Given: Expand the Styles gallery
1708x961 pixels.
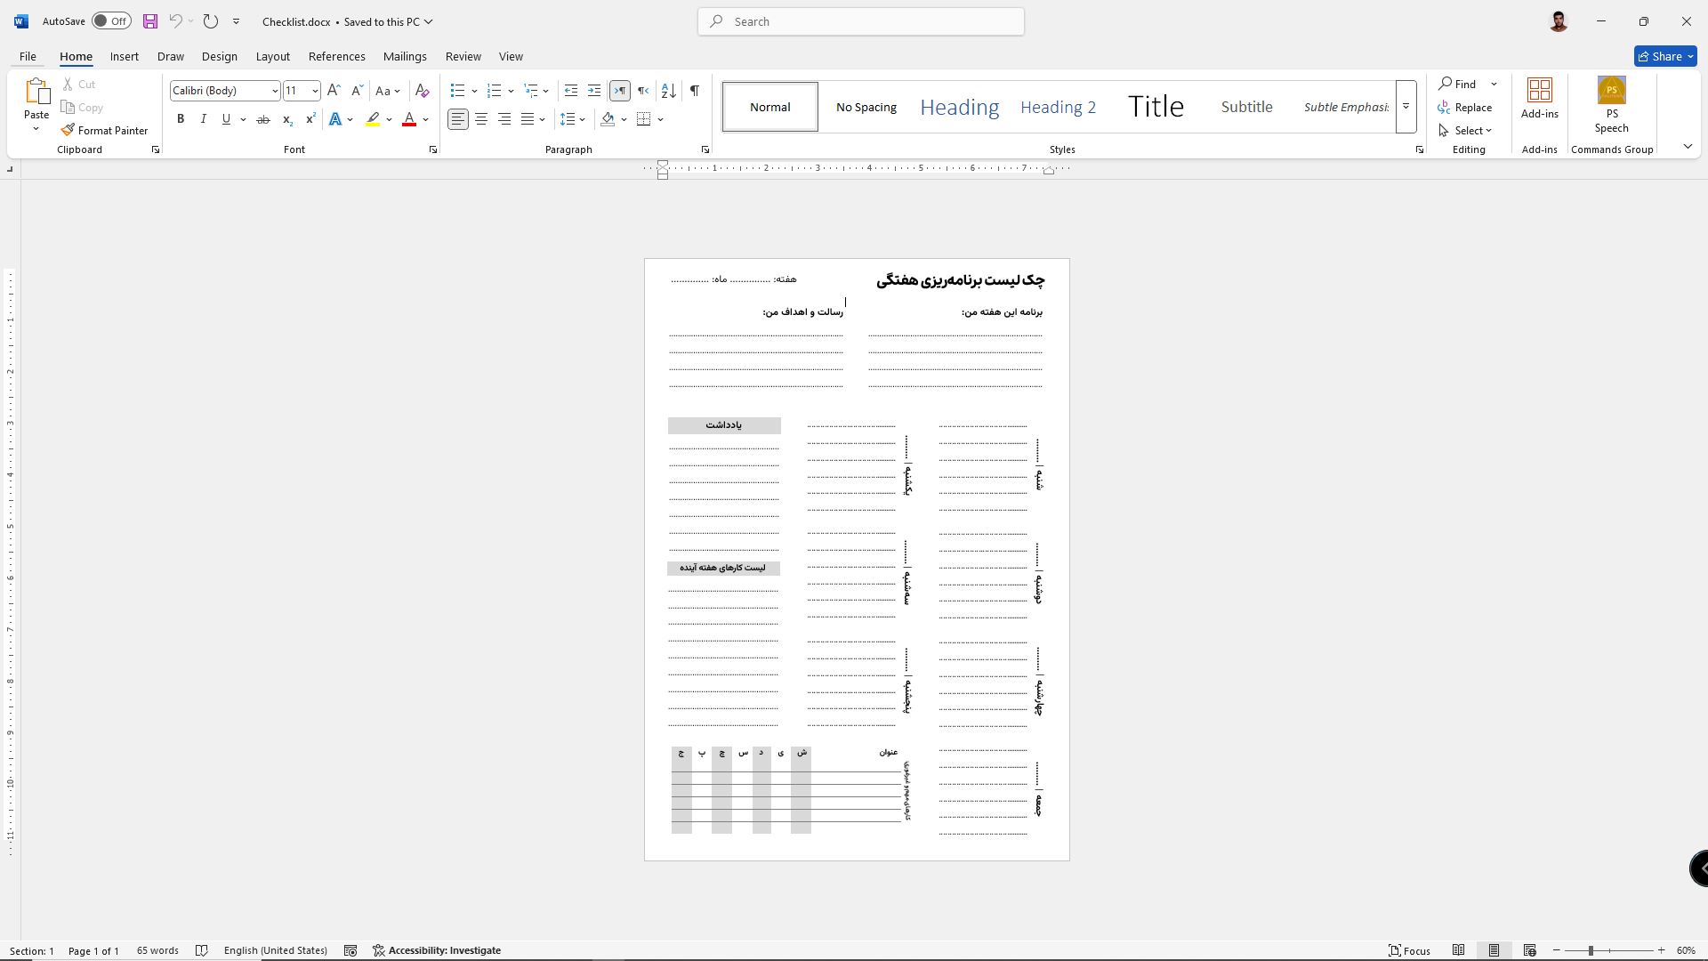Looking at the screenshot, I should click(x=1406, y=107).
